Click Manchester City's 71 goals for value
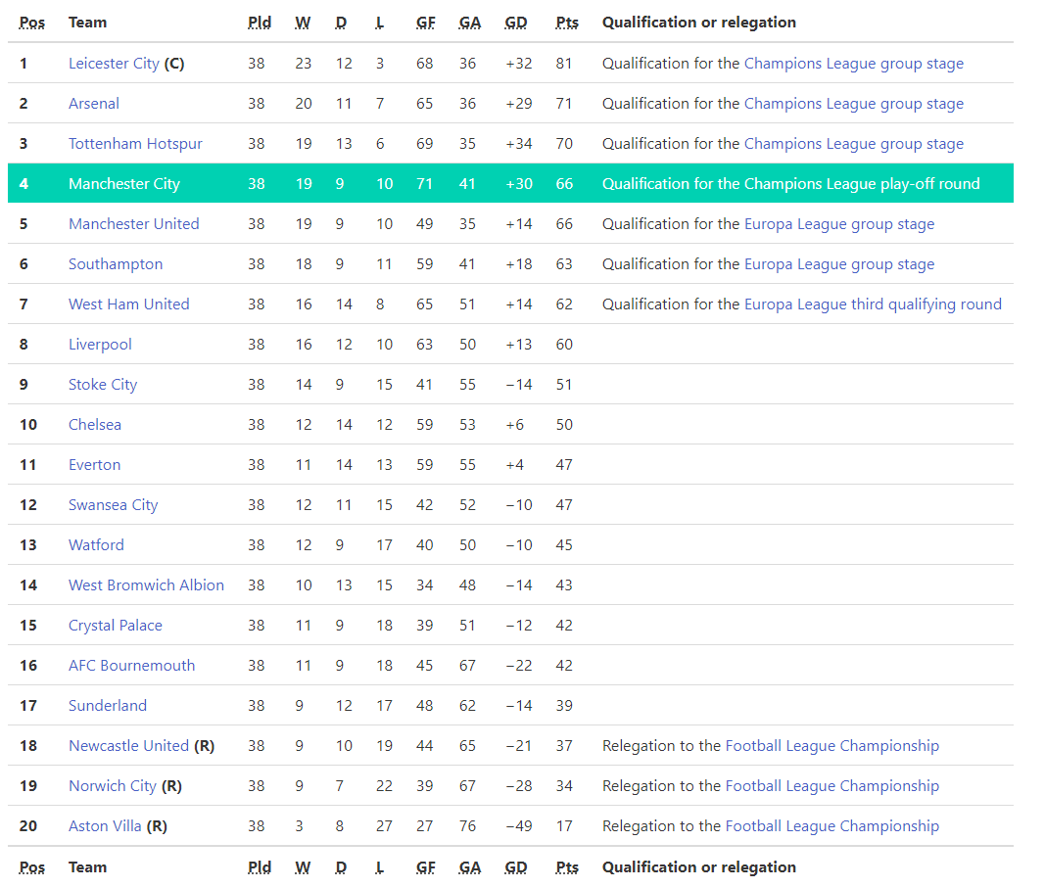This screenshot has height=888, width=1045. tap(424, 183)
